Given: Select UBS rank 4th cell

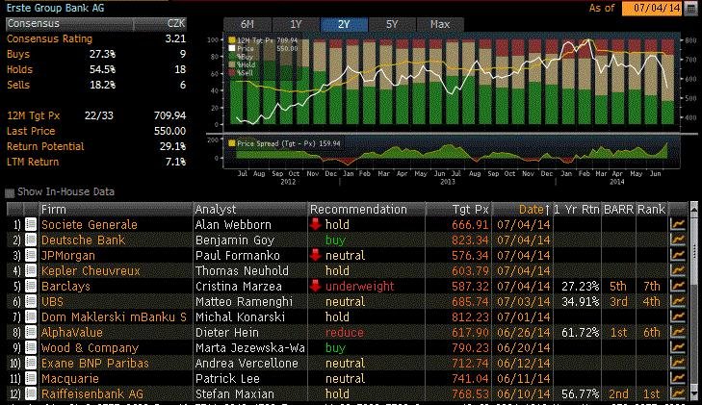Looking at the screenshot, I should pyautogui.click(x=651, y=302).
